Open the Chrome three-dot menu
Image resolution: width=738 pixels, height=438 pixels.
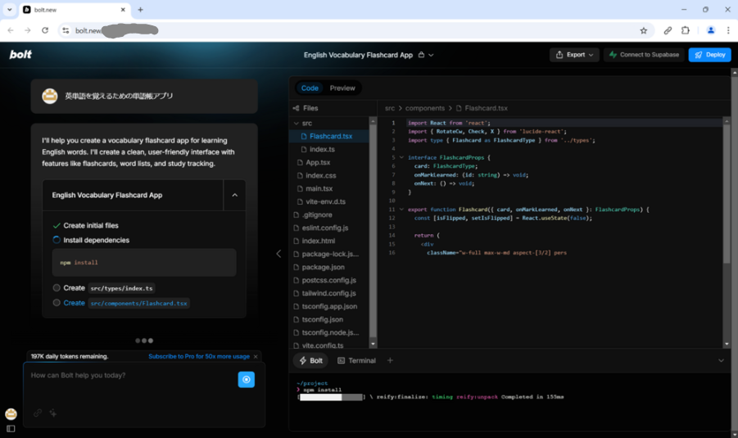point(728,30)
